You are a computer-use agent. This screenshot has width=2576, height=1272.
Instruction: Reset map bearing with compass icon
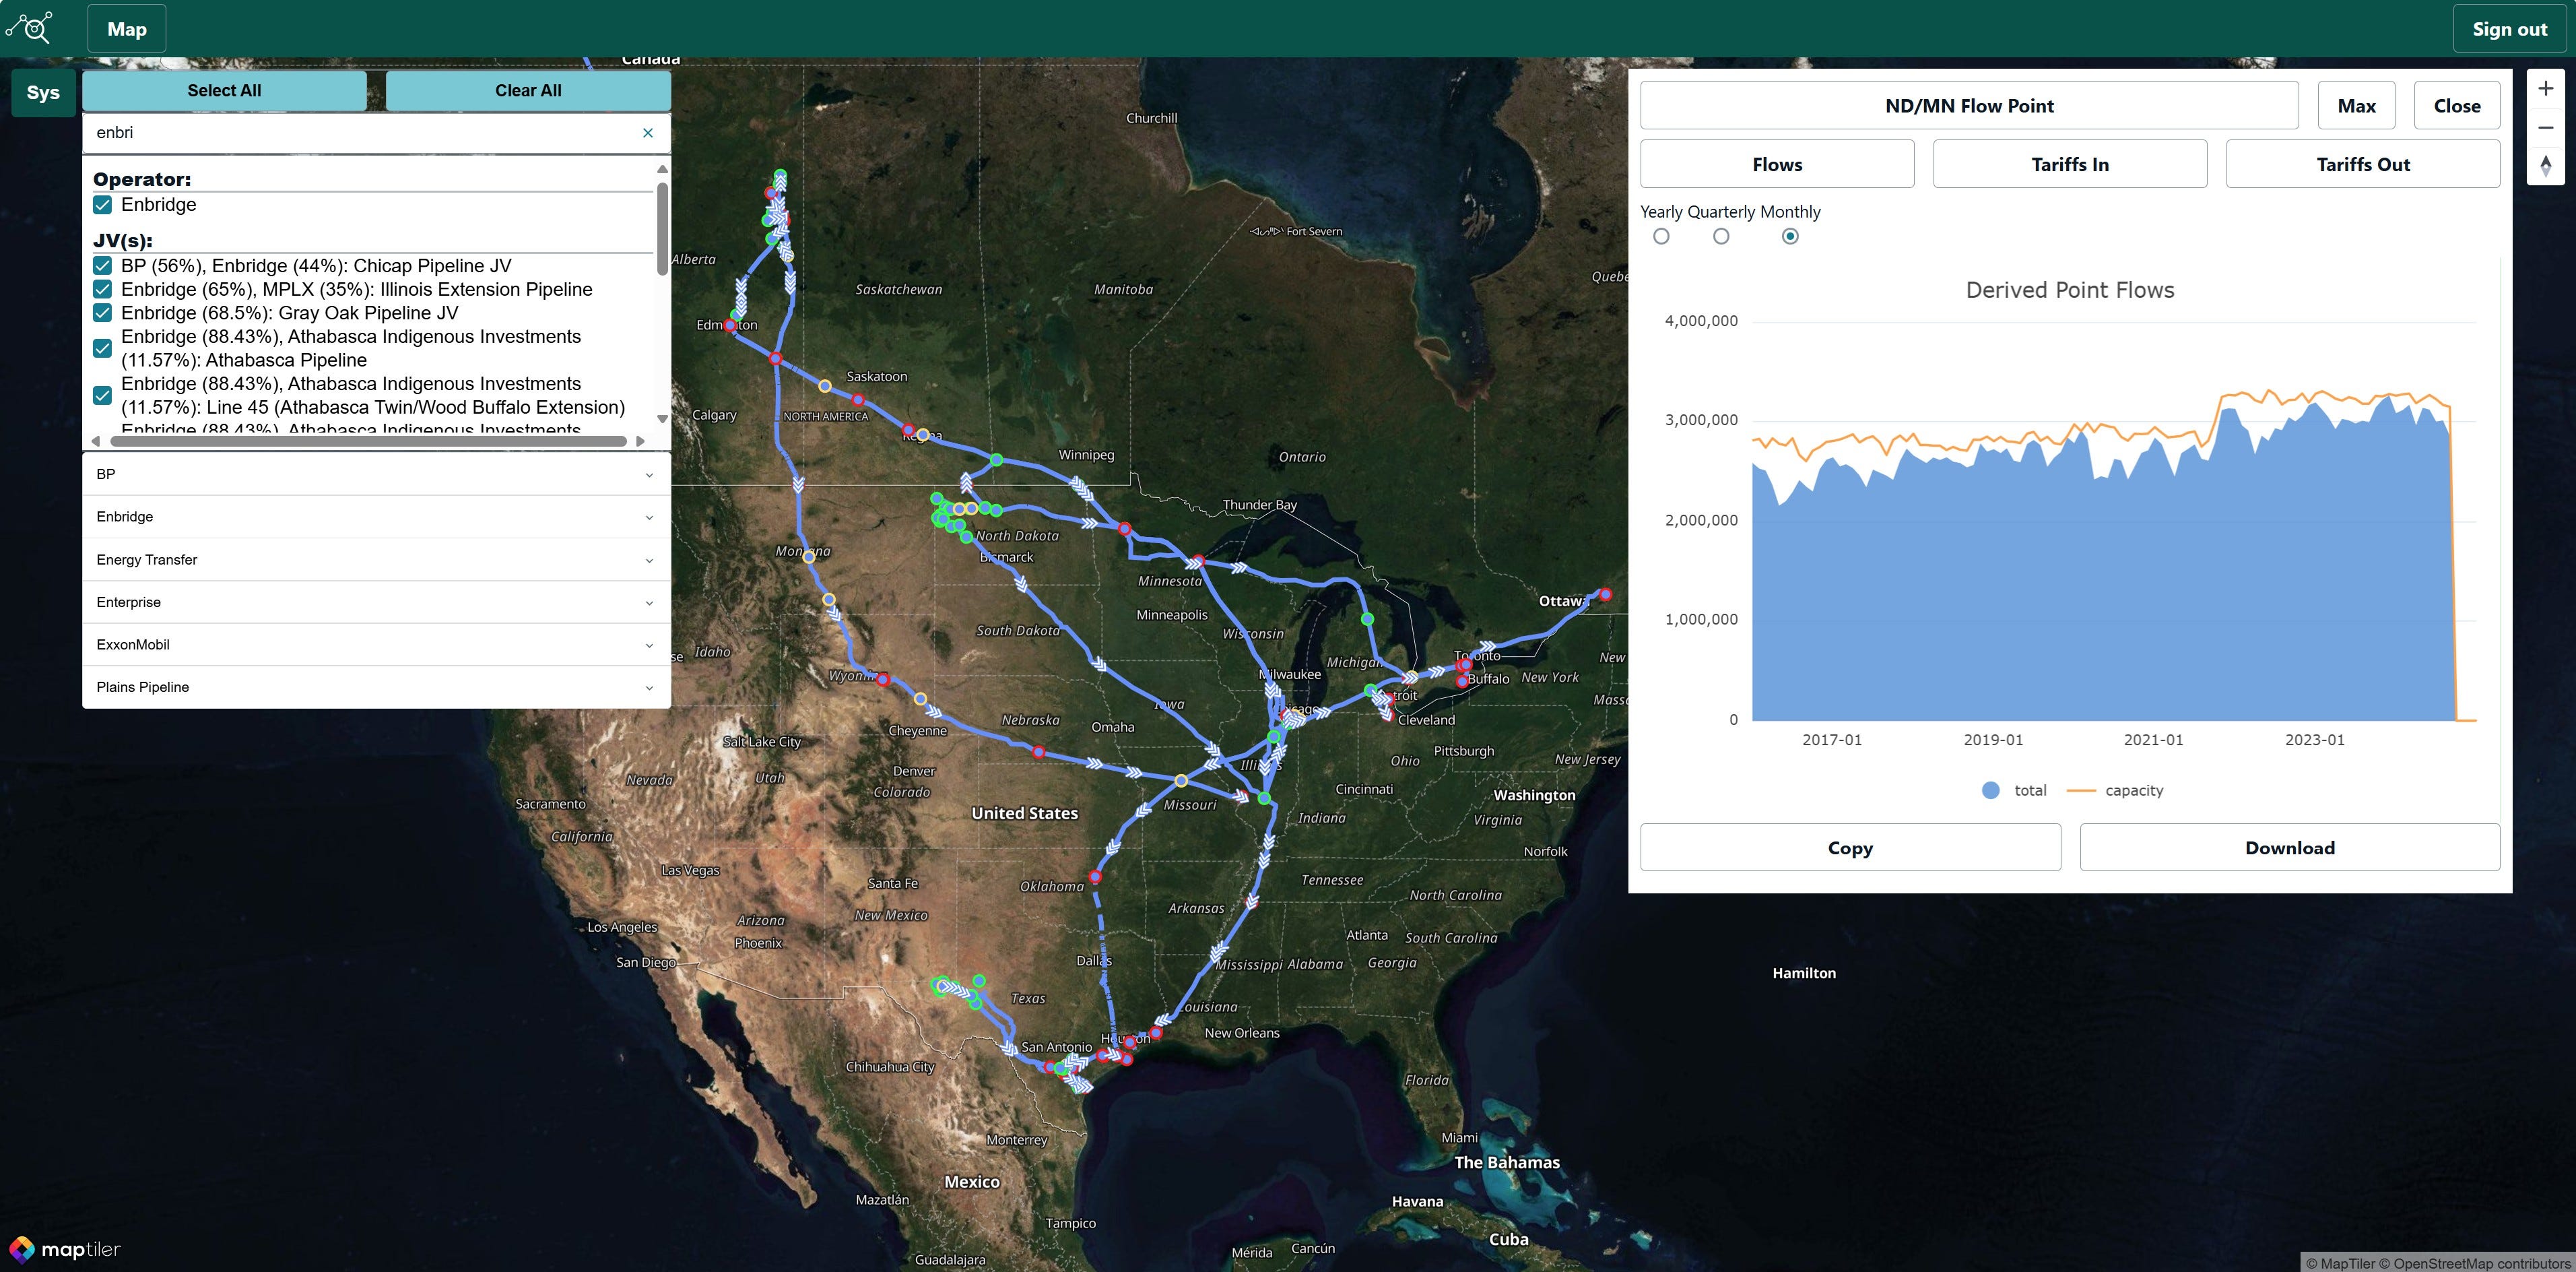pyautogui.click(x=2545, y=165)
